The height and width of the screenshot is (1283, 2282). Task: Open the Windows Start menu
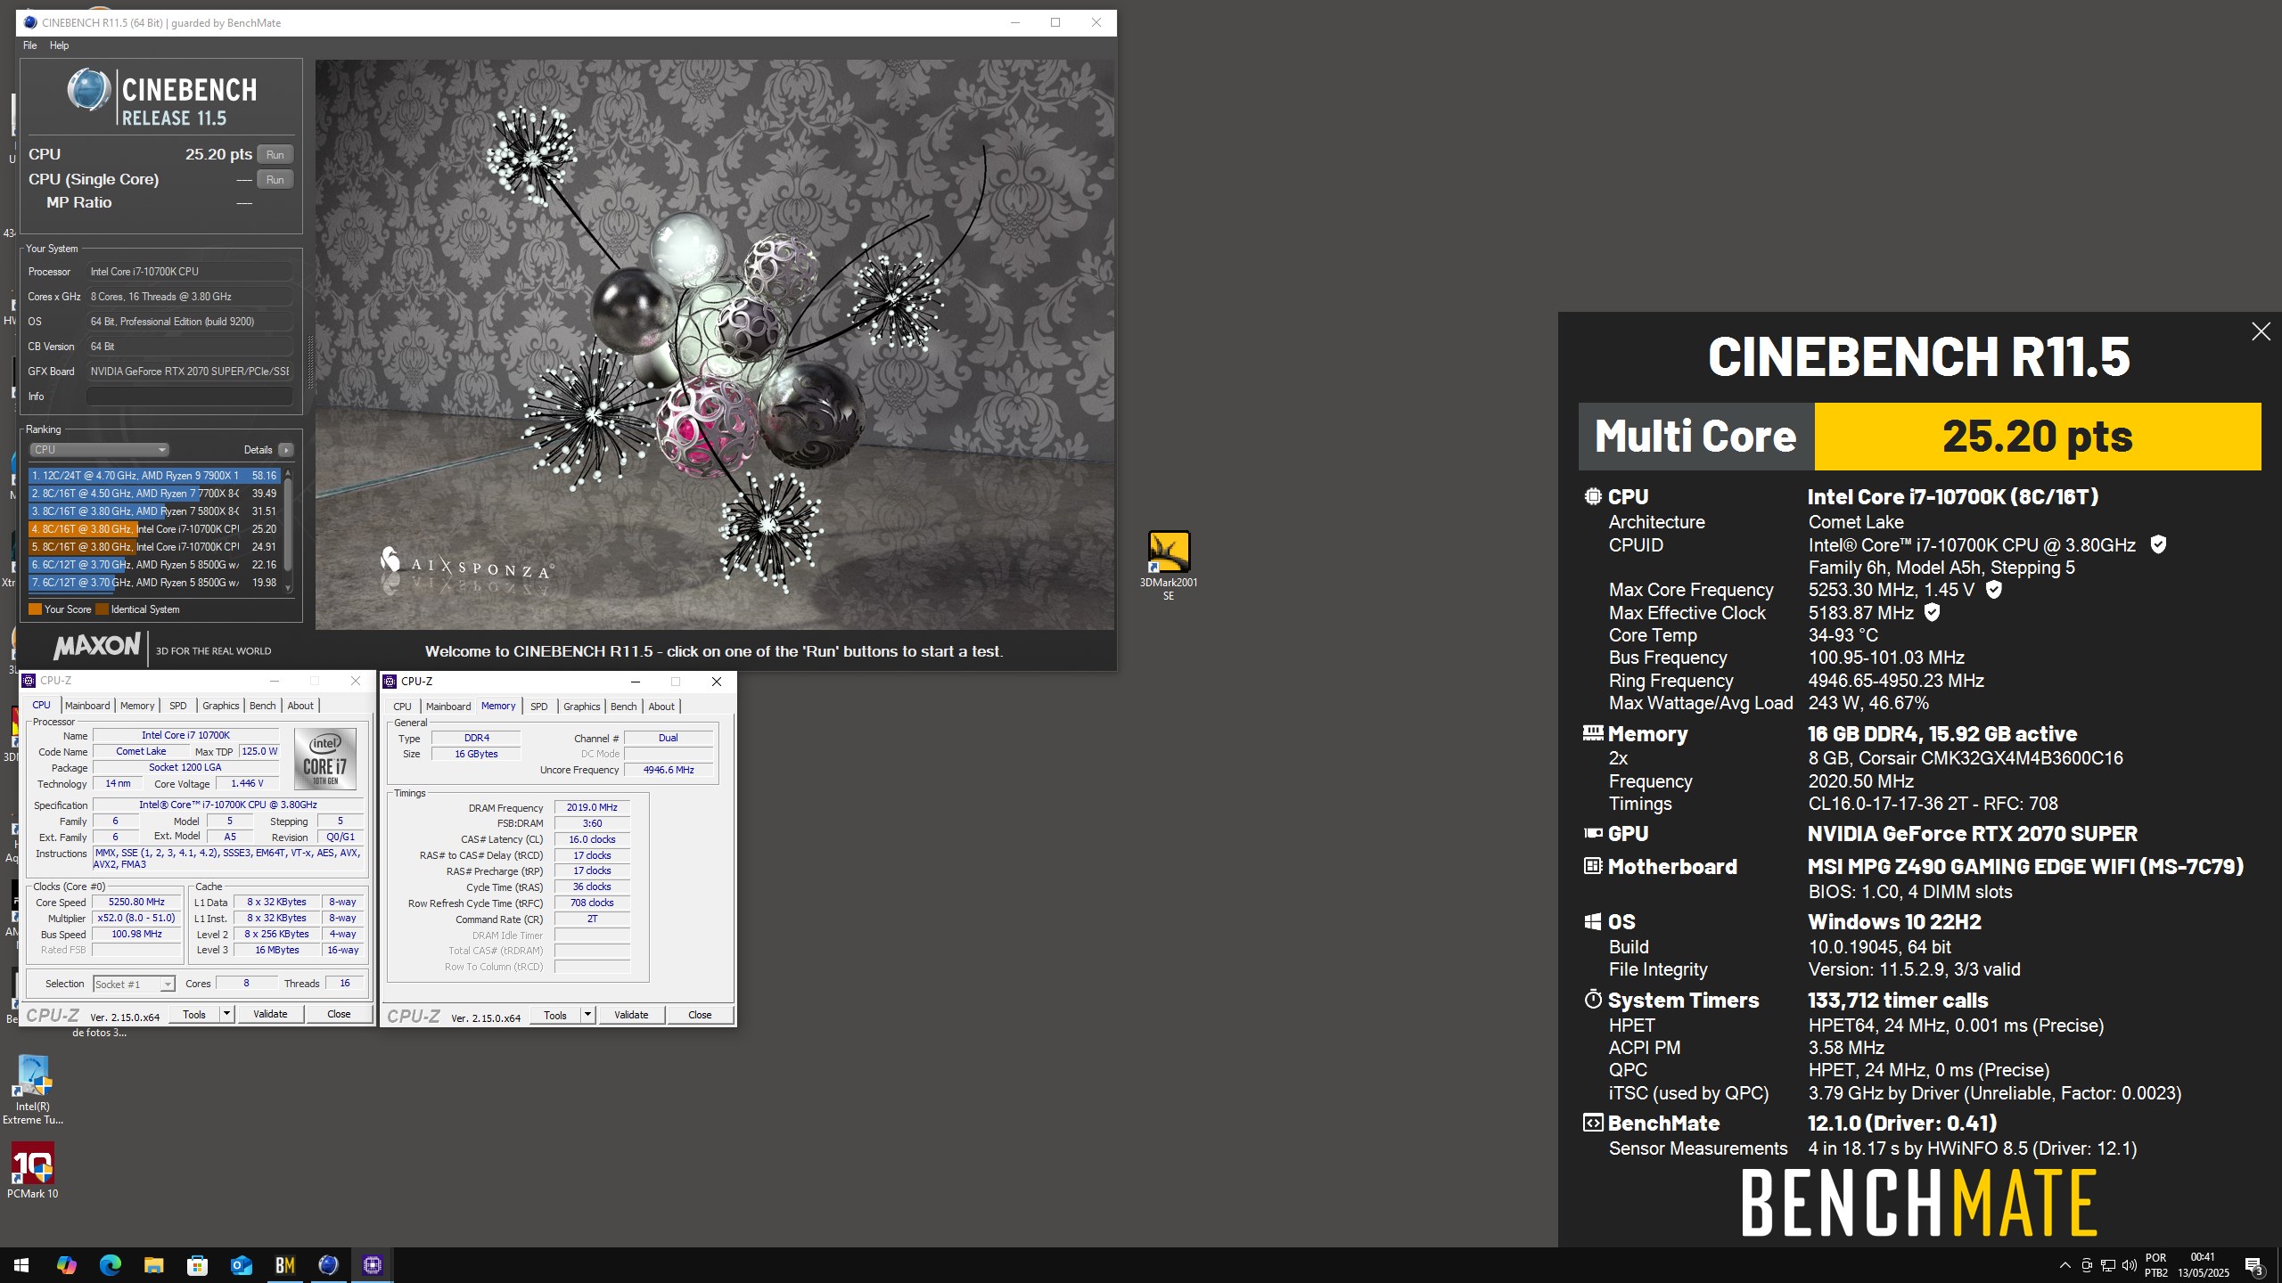tap(21, 1265)
